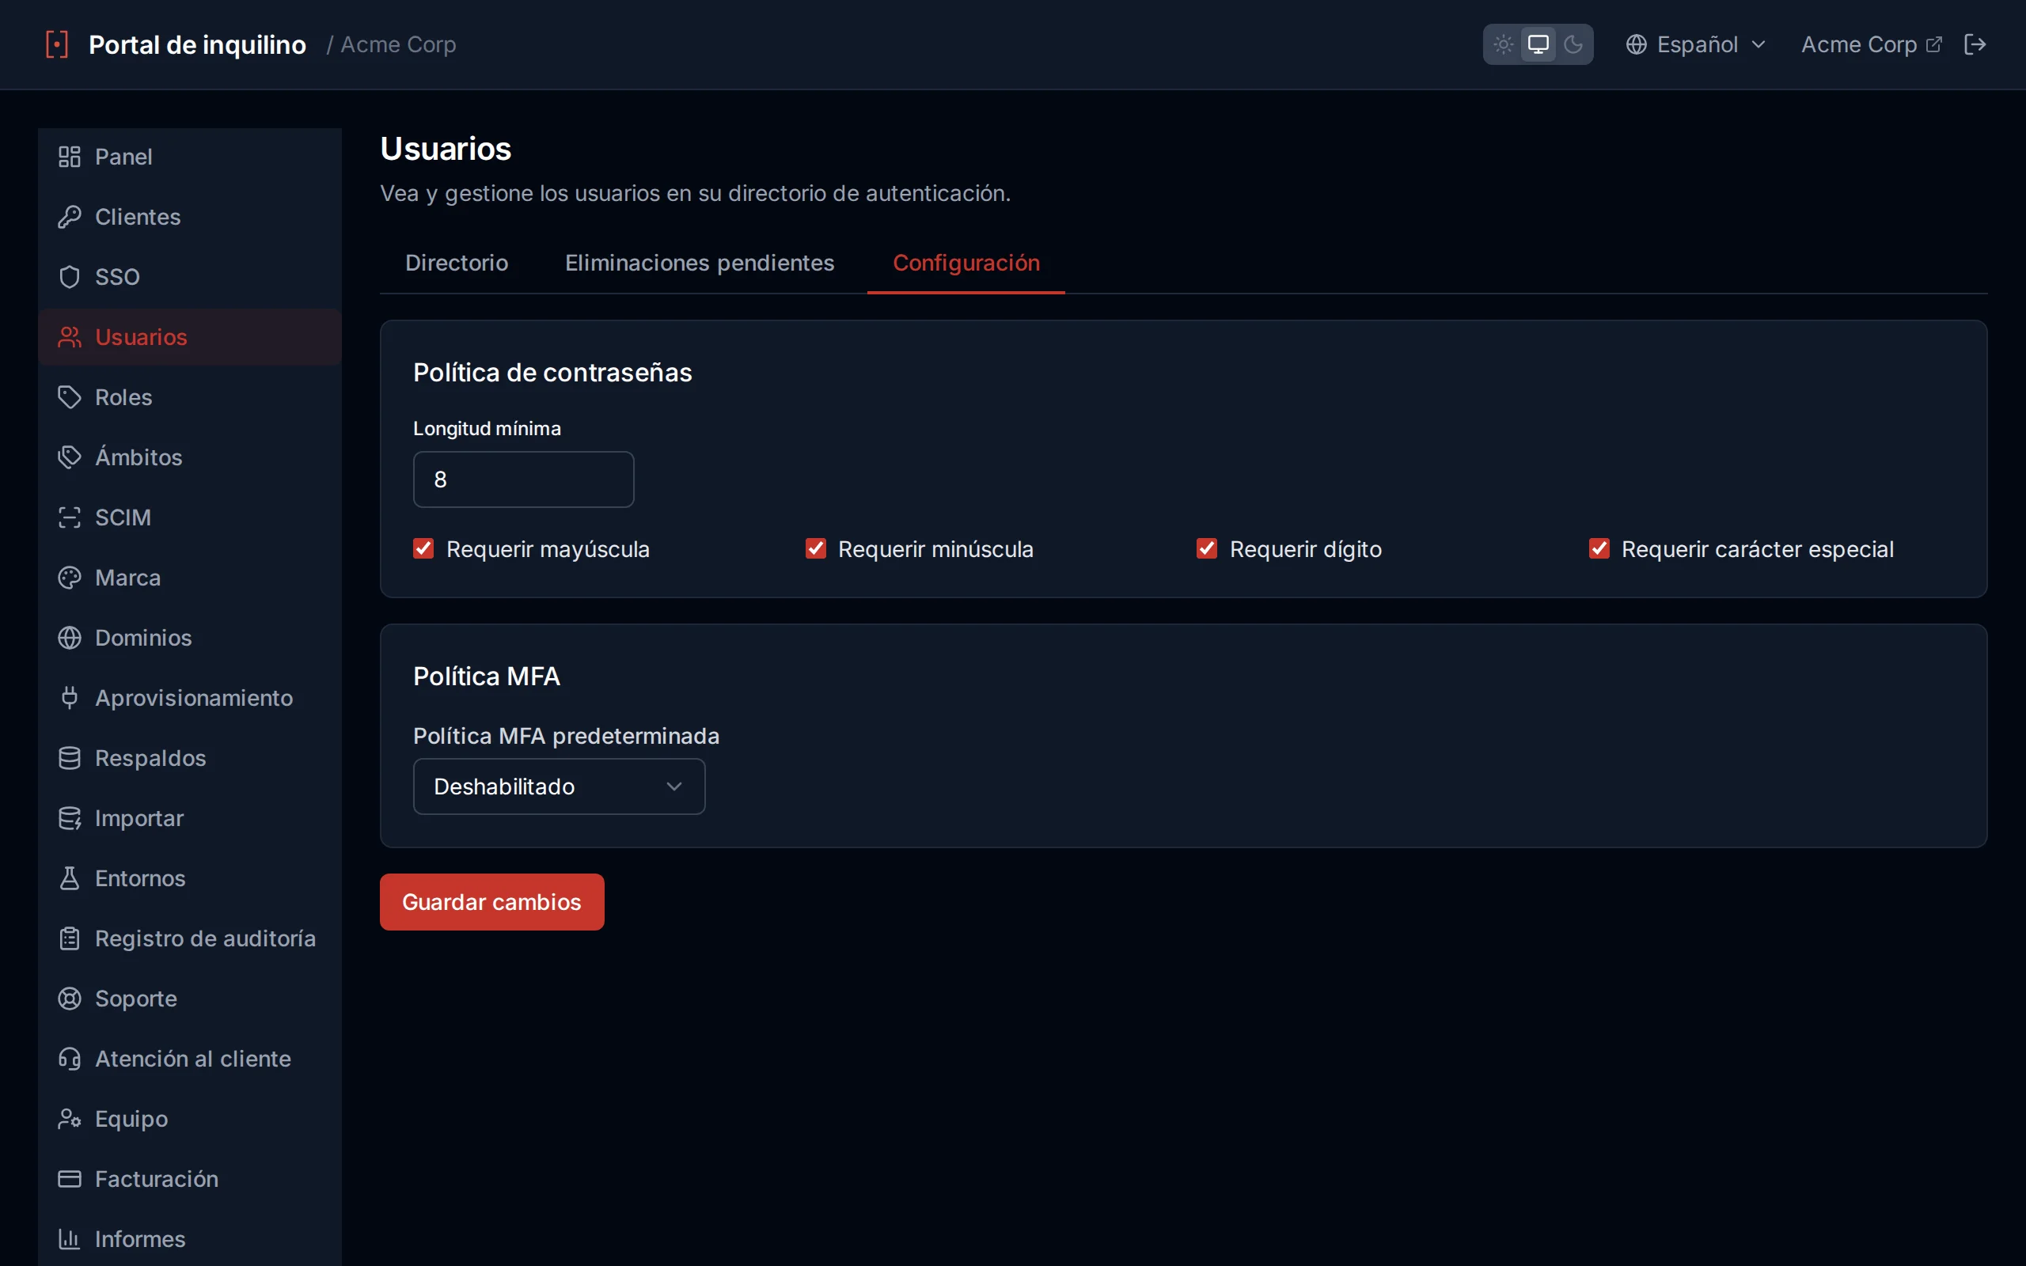Click the Usuarios people icon
Image resolution: width=2026 pixels, height=1266 pixels.
click(x=70, y=337)
